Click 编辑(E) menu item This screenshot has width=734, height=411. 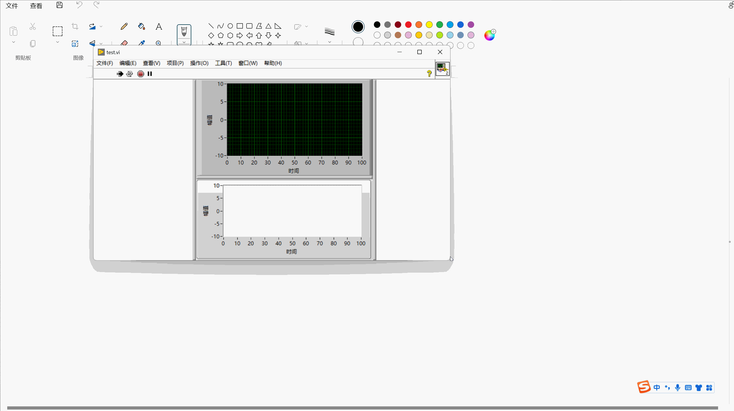point(128,63)
